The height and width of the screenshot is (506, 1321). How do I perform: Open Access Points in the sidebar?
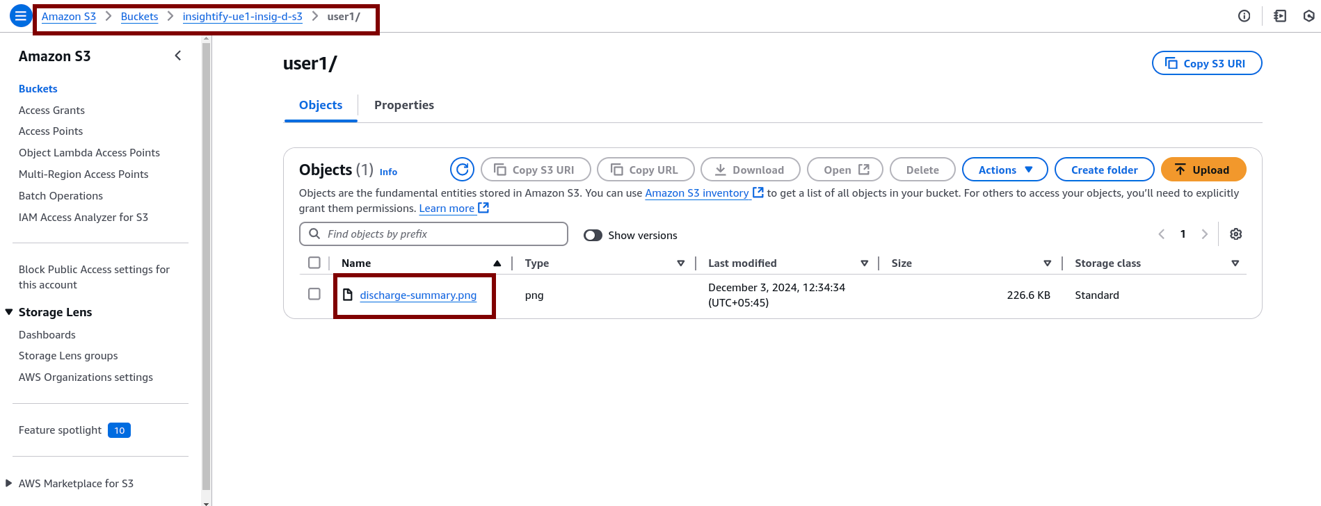(x=51, y=131)
